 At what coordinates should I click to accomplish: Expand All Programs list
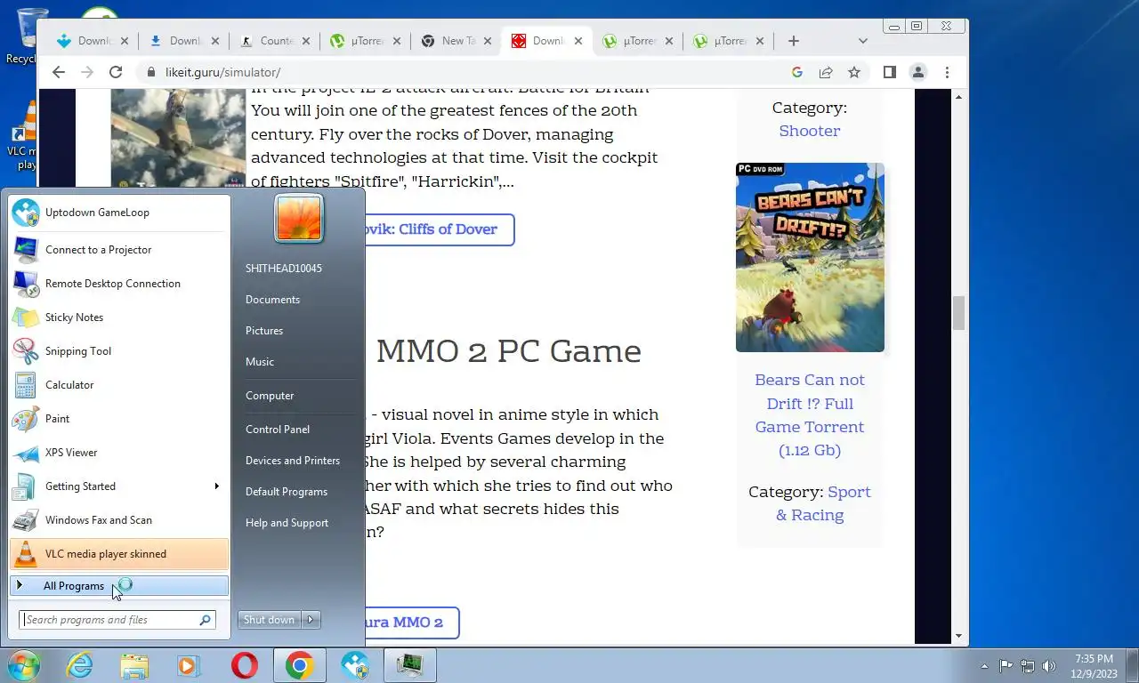point(119,586)
